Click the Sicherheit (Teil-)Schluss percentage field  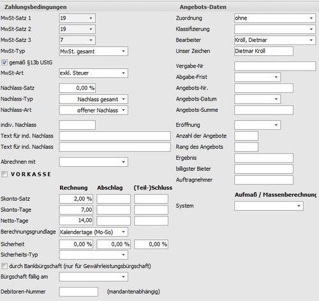tap(151, 244)
